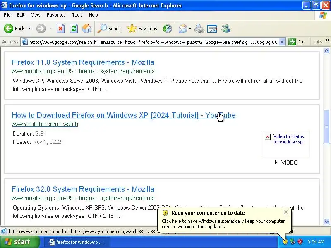Open the red Security Center tray icon
The height and width of the screenshot is (248, 331).
300,242
